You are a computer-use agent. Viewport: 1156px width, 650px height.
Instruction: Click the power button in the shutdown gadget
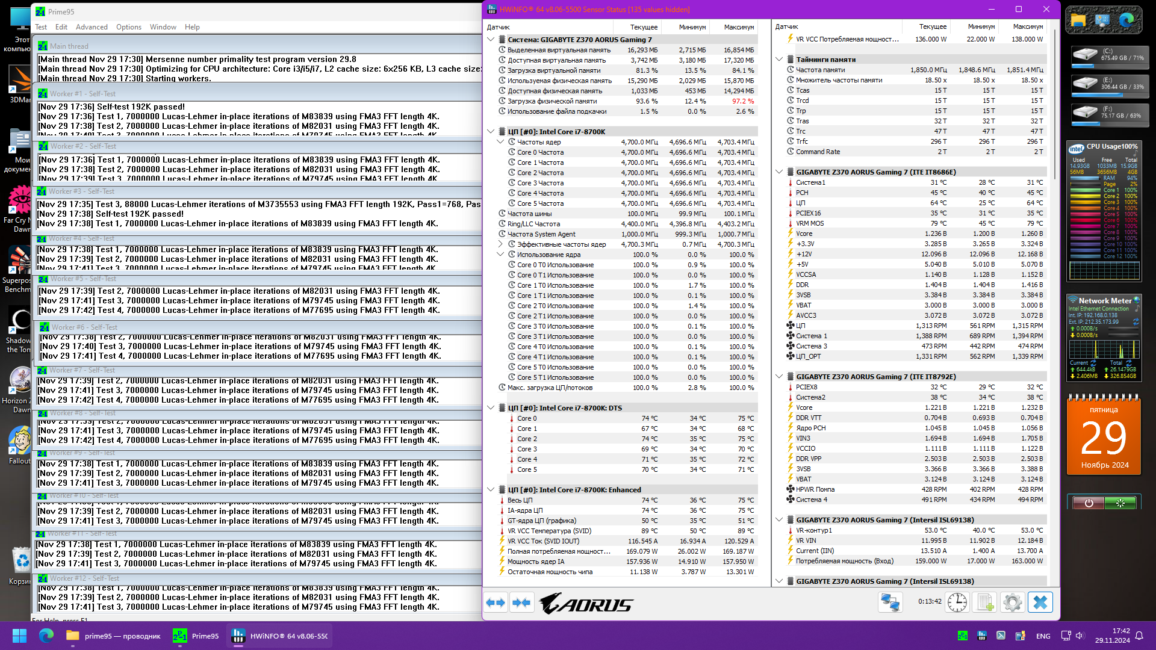(1089, 503)
